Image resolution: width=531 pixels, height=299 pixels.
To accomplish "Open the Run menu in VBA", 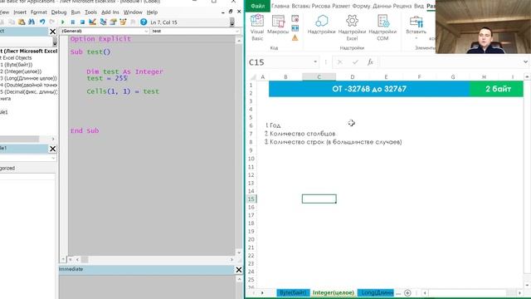I will tap(76, 12).
